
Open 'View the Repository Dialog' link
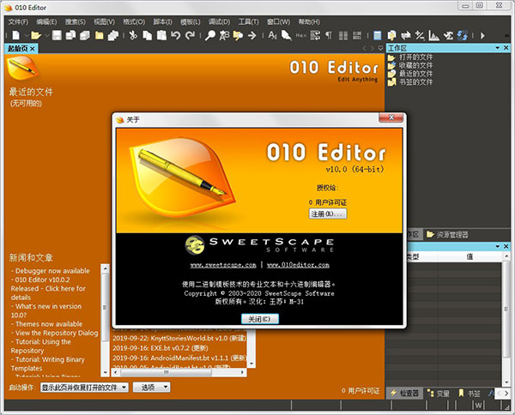57,333
